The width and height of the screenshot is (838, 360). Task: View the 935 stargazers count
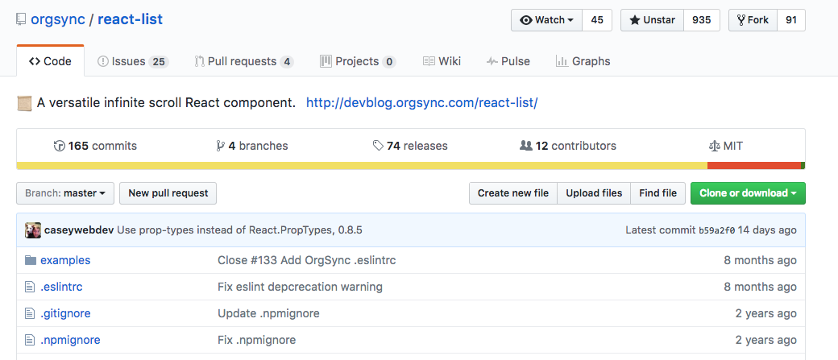[701, 20]
